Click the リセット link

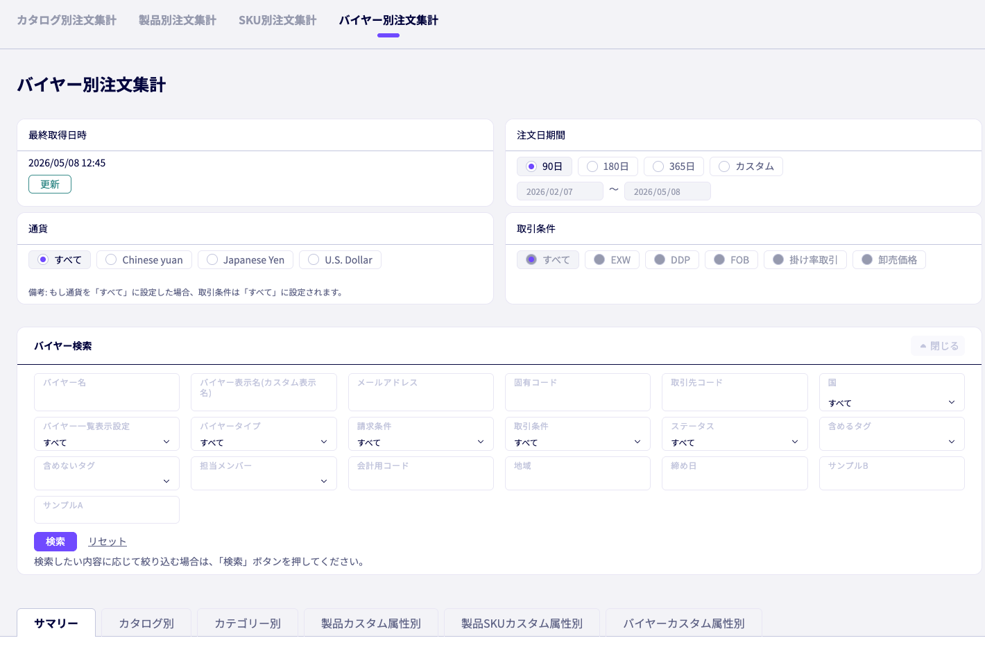[x=108, y=542]
